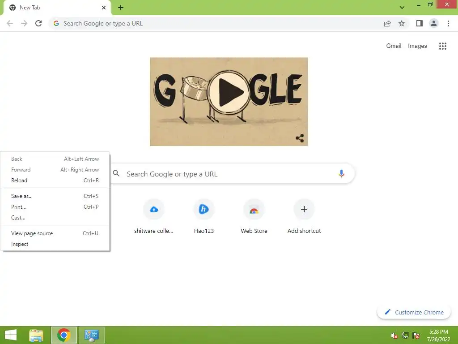
Task: Start voice search with microphone icon
Action: coord(341,174)
